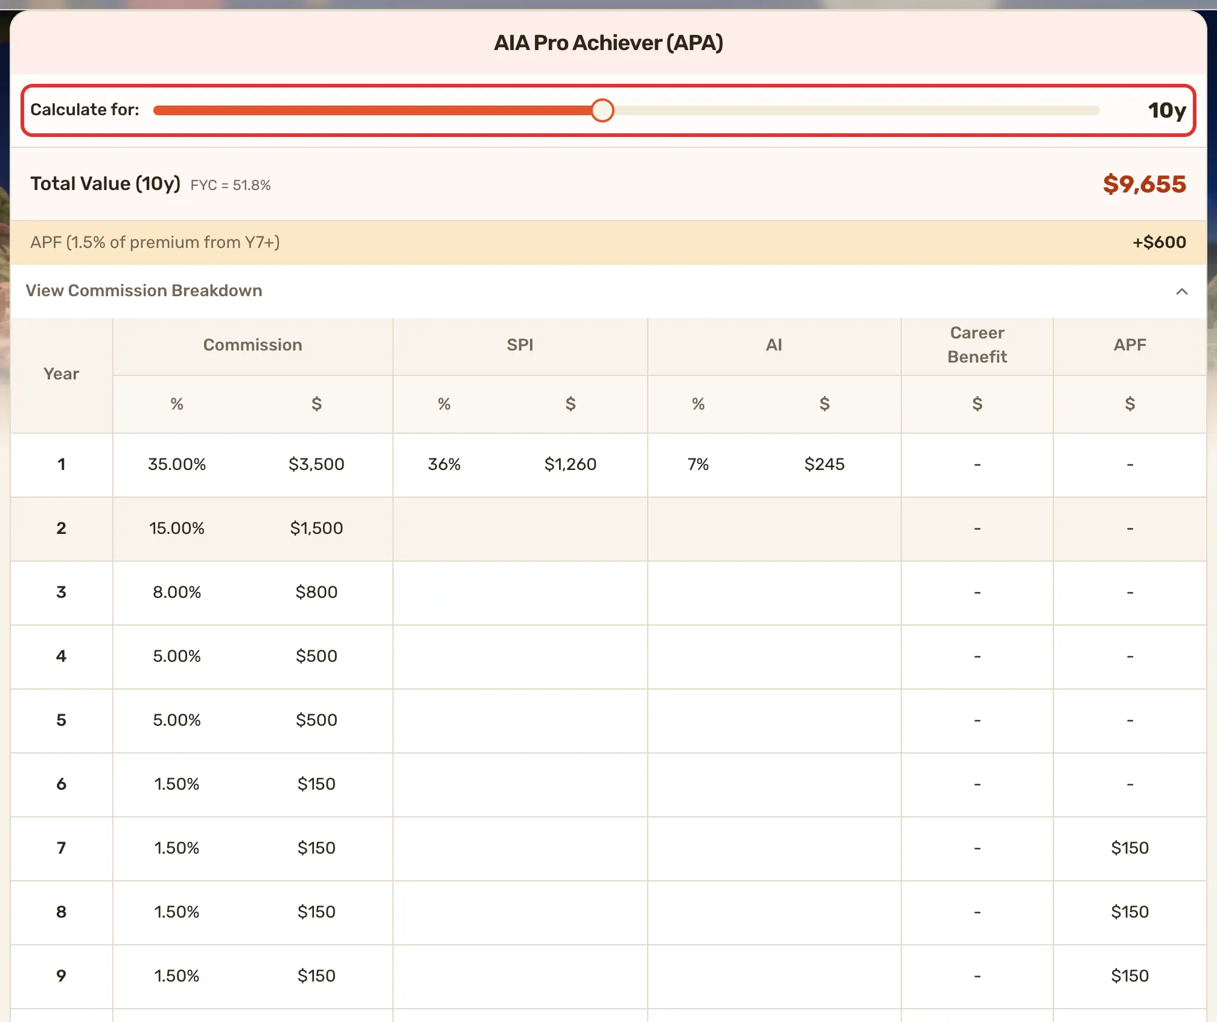Click the APF column header
The width and height of the screenshot is (1217, 1022).
[1129, 345]
